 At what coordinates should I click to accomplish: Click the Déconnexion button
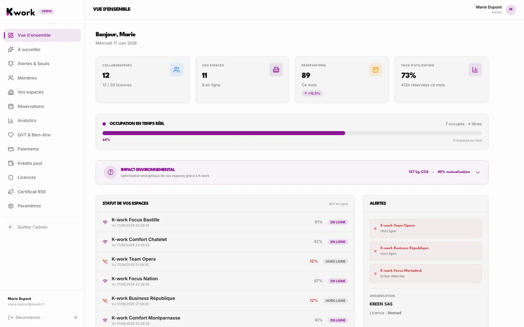pos(24,318)
